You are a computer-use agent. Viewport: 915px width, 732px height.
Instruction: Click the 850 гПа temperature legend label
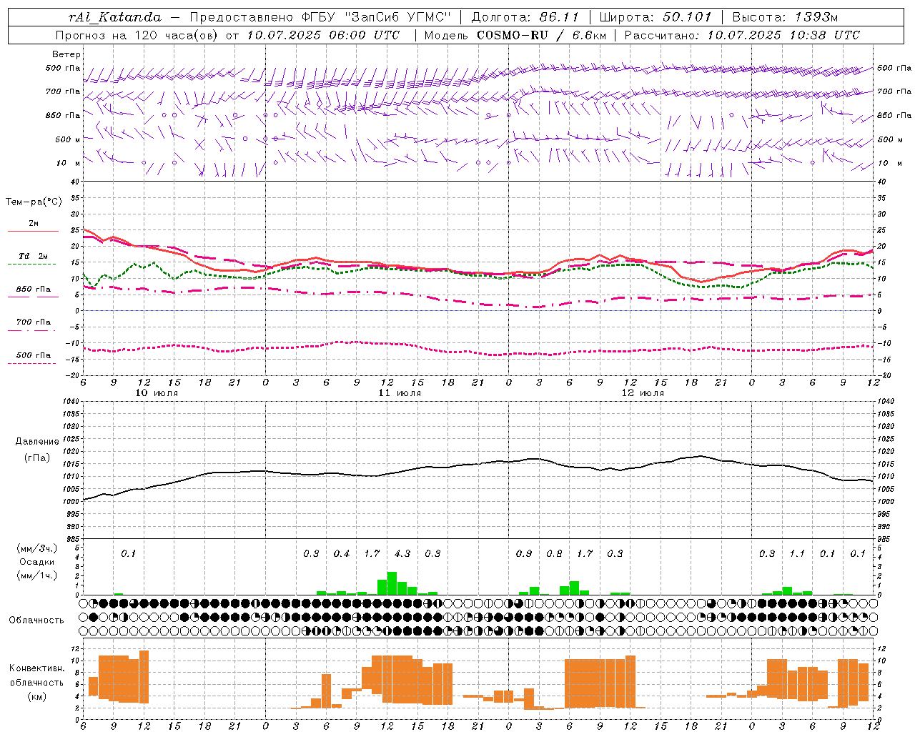click(x=34, y=290)
